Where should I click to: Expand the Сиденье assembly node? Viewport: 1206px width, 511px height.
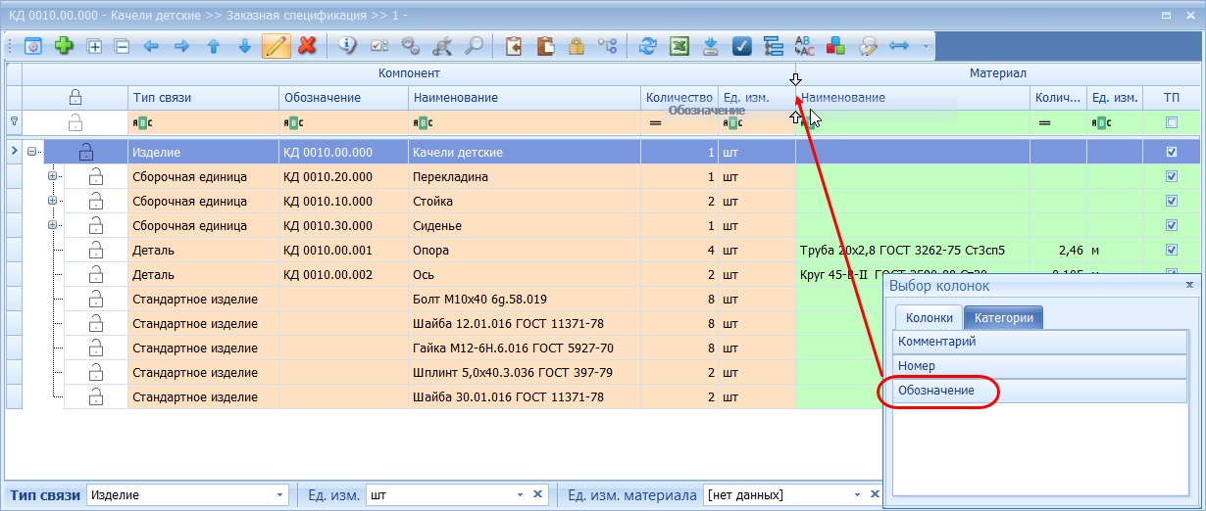click(53, 225)
